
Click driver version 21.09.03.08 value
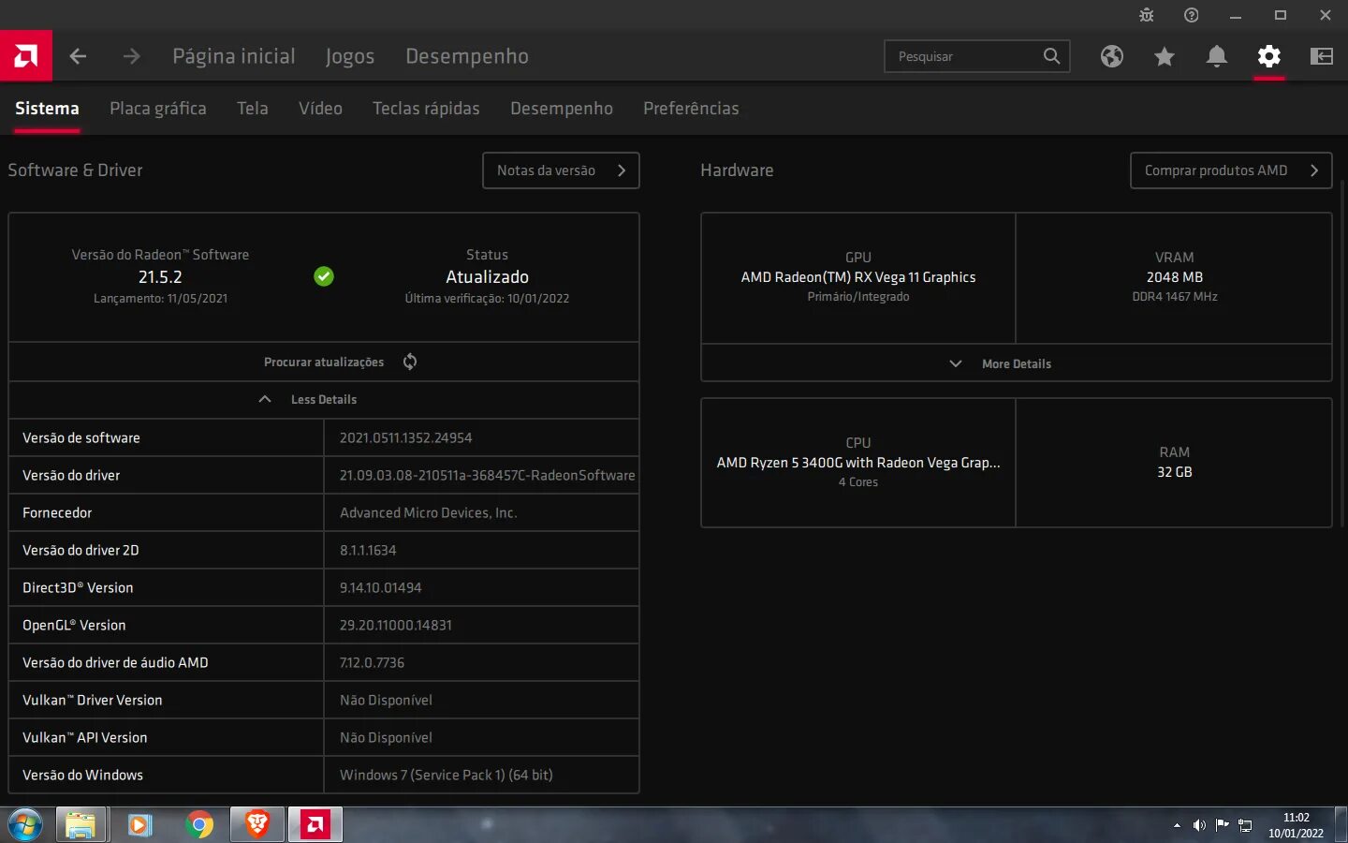487,475
